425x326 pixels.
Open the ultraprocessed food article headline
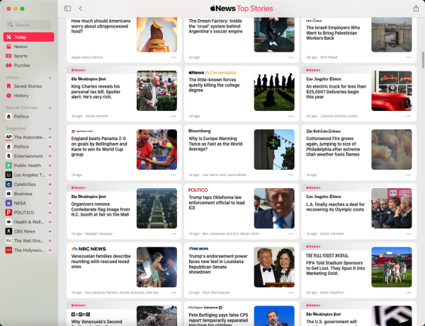[x=101, y=26]
